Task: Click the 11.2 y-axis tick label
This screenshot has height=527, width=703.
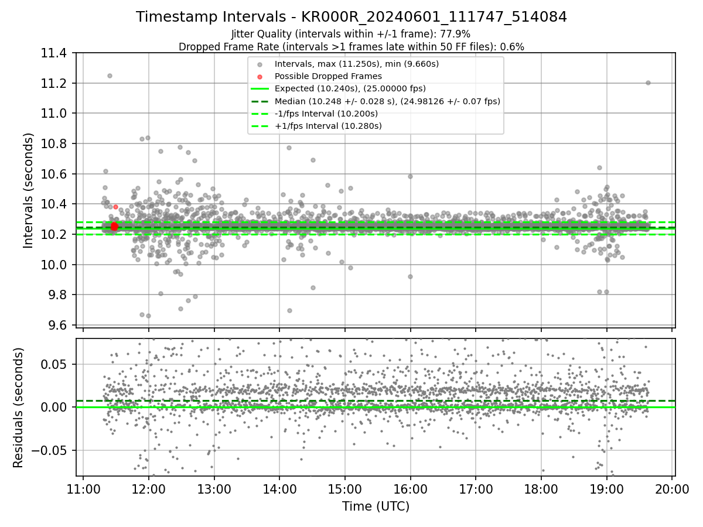Action: click(55, 84)
